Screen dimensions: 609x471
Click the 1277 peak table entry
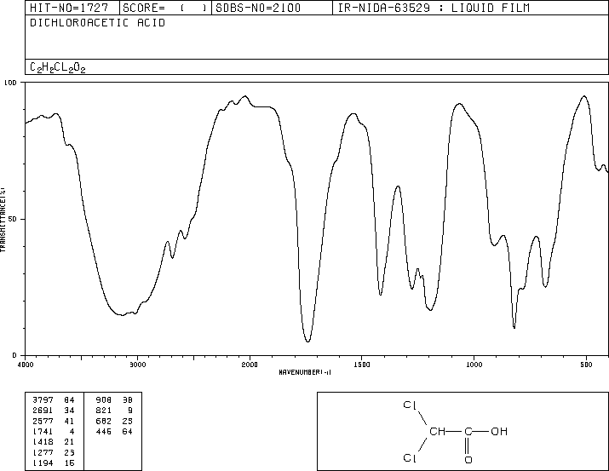pyautogui.click(x=54, y=452)
